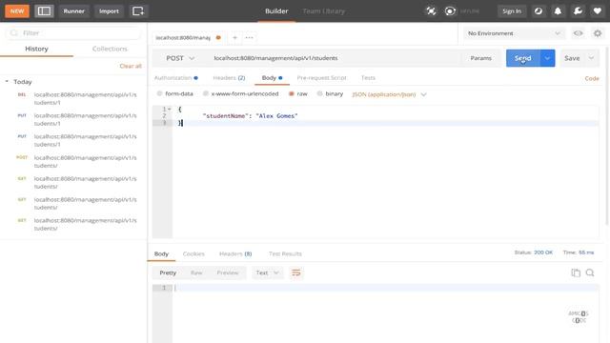Select the Pretty response view

click(168, 272)
